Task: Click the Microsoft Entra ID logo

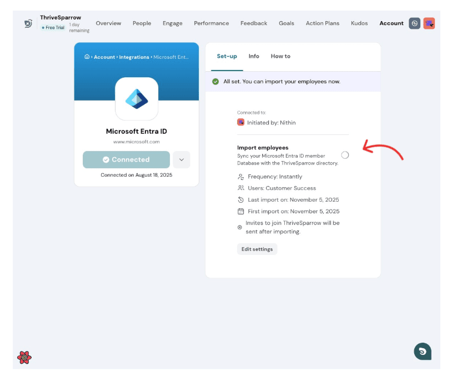Action: (x=137, y=99)
